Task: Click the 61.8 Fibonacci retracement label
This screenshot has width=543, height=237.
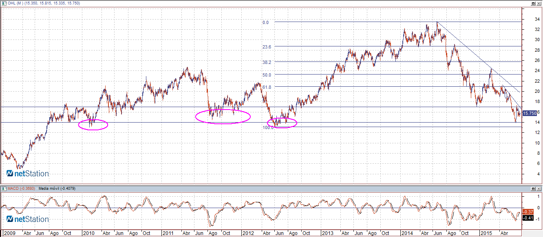Action: point(267,87)
